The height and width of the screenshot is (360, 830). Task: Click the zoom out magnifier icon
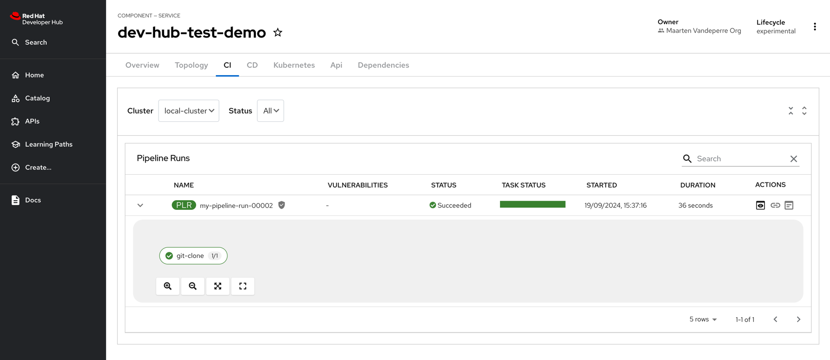(x=193, y=286)
